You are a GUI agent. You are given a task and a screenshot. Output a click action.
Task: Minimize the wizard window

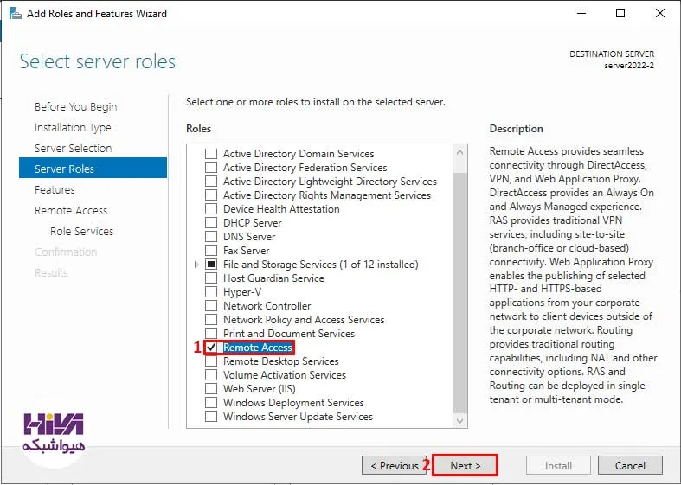pyautogui.click(x=581, y=14)
